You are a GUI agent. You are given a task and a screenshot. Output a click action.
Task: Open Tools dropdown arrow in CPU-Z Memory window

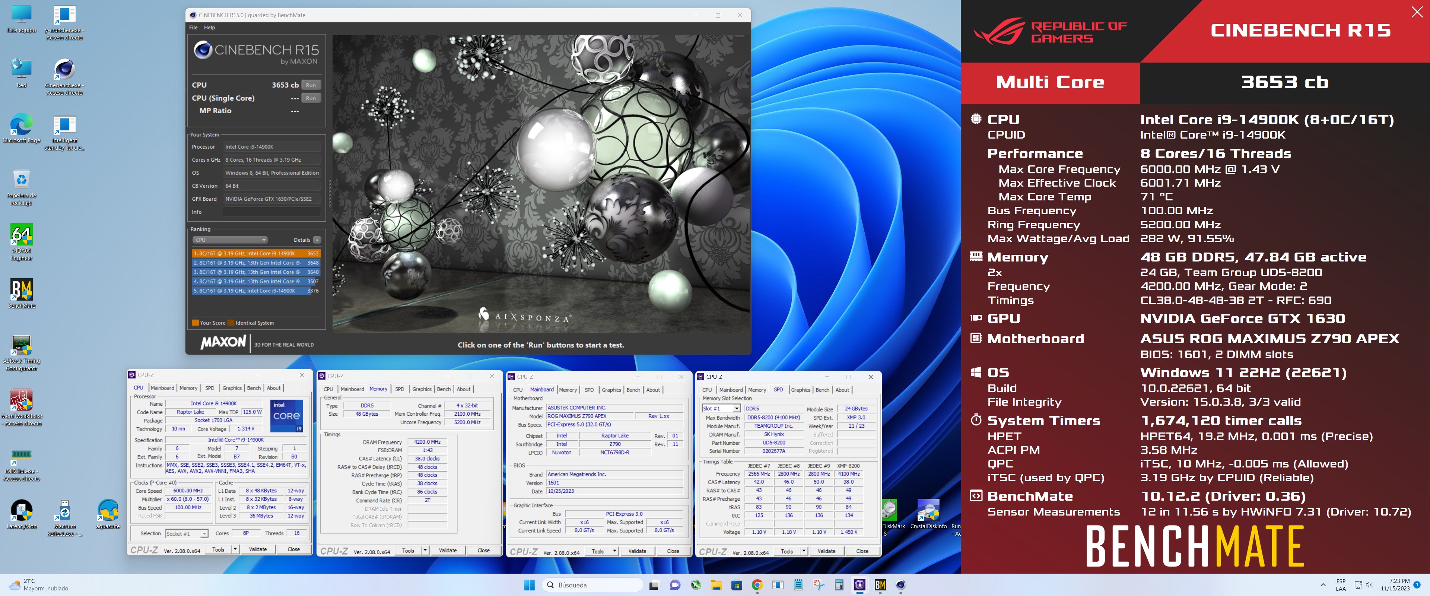425,551
